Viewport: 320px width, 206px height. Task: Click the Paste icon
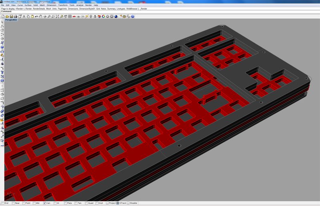coord(32,16)
